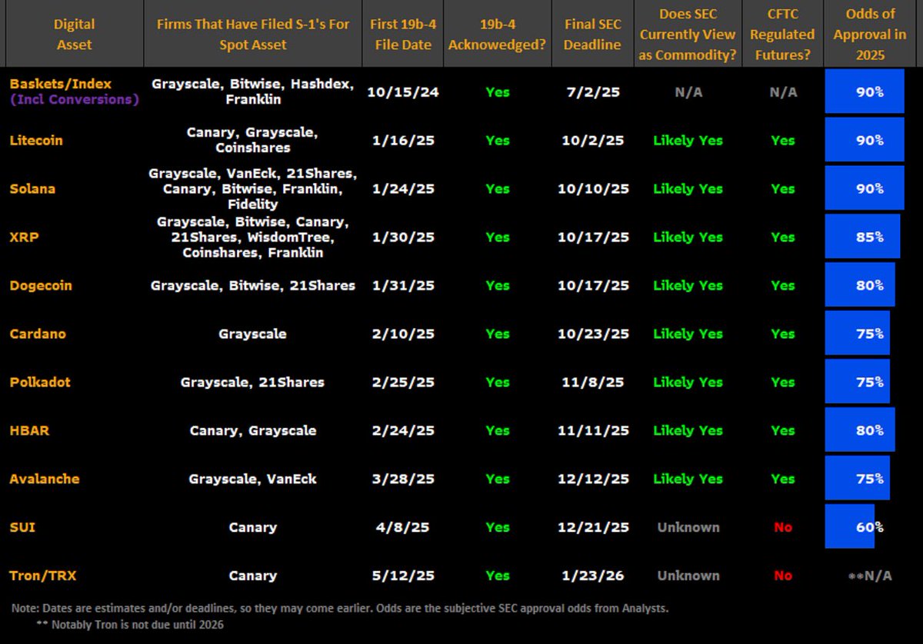Click the 19b-4 Acknowledged header
The width and height of the screenshot is (923, 644).
[498, 34]
